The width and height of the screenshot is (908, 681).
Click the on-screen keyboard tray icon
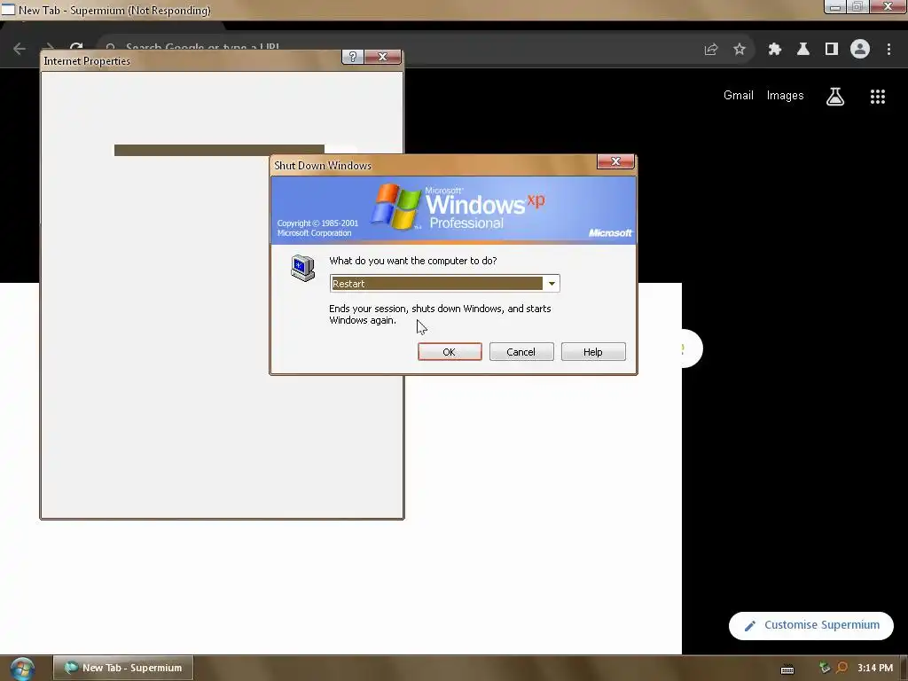tap(787, 669)
